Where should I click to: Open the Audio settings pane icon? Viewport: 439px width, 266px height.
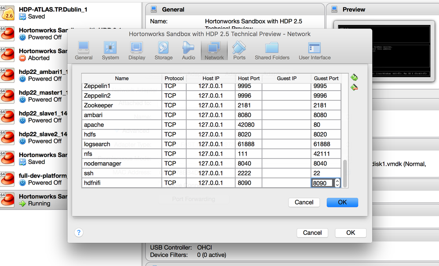pos(188,51)
